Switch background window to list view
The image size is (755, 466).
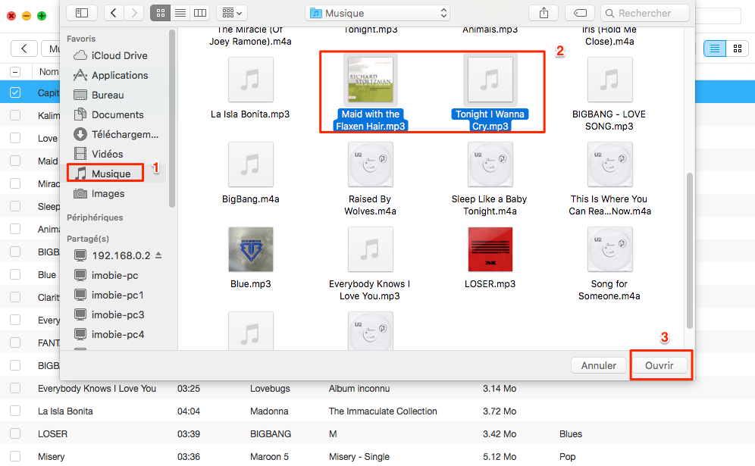[715, 48]
